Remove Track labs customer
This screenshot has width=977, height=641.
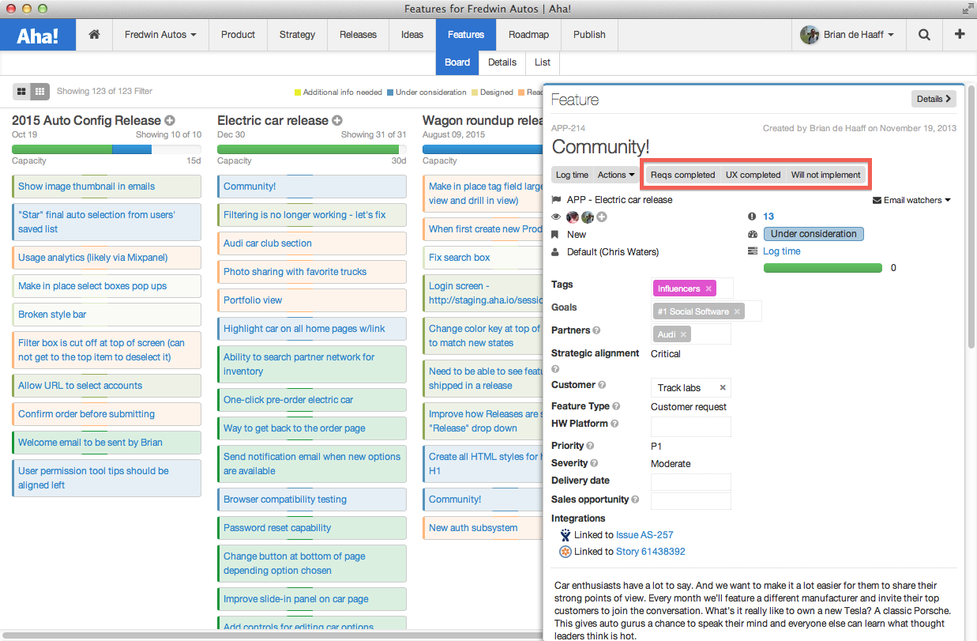tap(722, 388)
